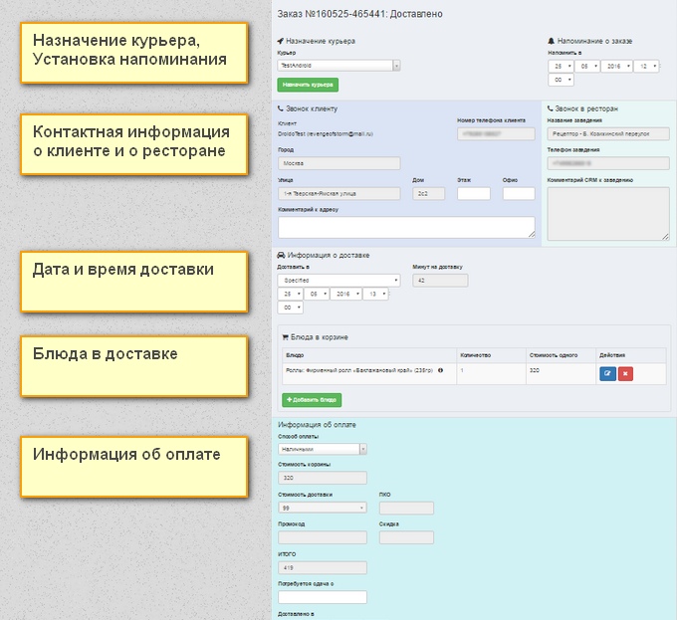Click the car icon by Информация о доставке
Viewport: 677px width, 620px height.
(x=281, y=256)
